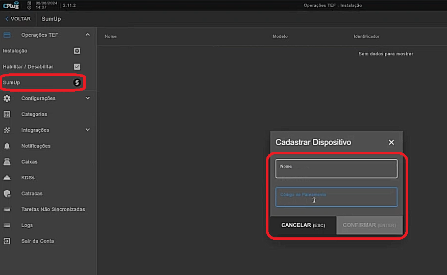This screenshot has height=275, width=447.
Task: Click the CANCELAR (ESC) button
Action: (x=303, y=225)
